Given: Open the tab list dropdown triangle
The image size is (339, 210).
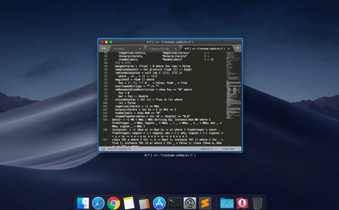Looking at the screenshot, I should coord(238,48).
